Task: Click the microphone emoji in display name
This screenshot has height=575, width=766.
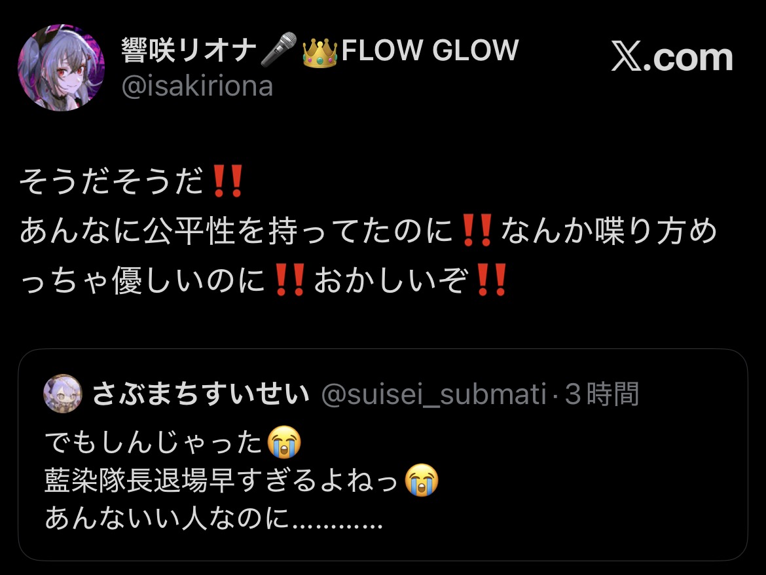Action: click(x=279, y=49)
